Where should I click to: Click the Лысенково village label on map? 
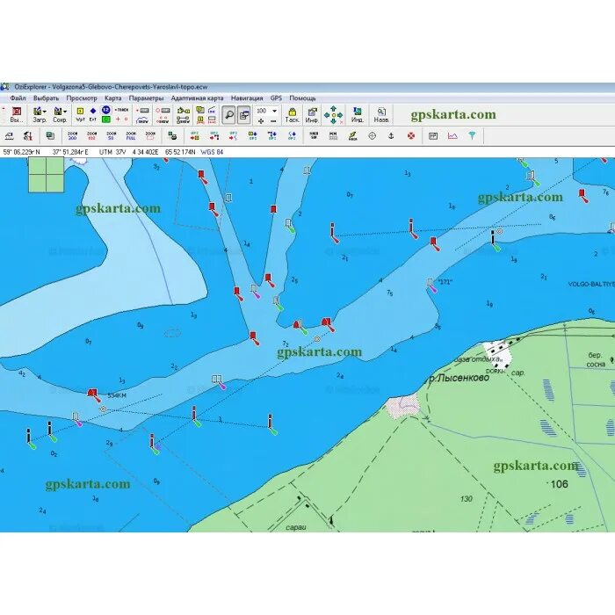coord(463,378)
